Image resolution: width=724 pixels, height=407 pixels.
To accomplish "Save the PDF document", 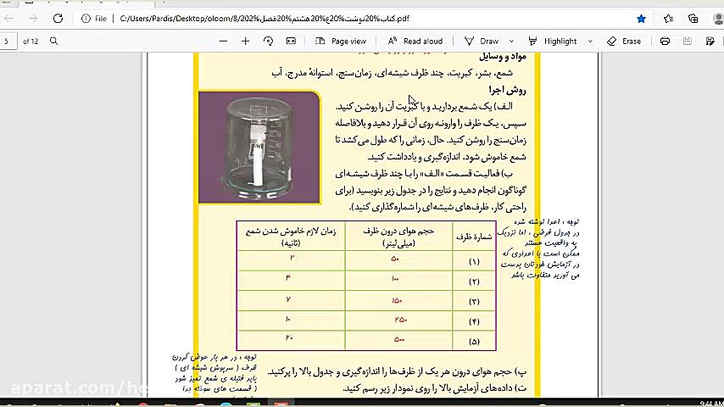I will 688,41.
